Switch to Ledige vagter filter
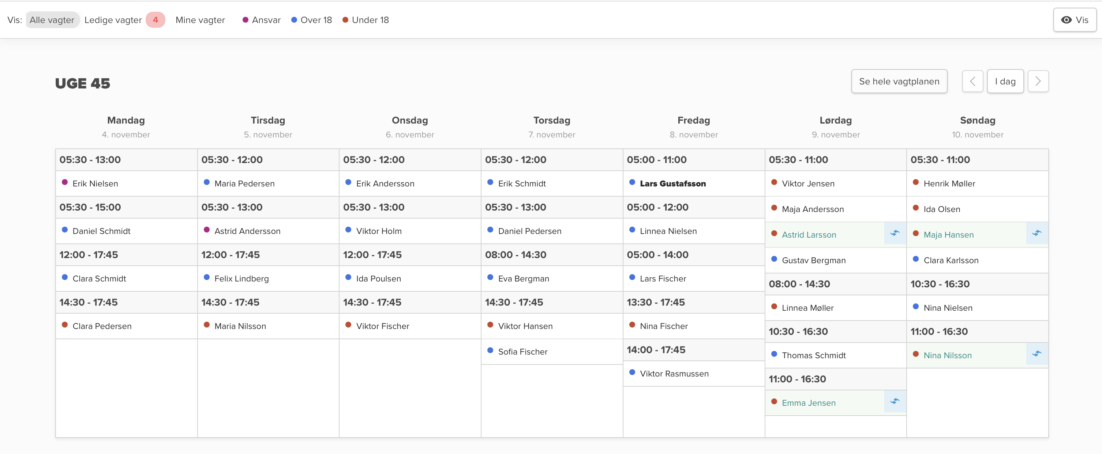The image size is (1102, 454). [113, 20]
